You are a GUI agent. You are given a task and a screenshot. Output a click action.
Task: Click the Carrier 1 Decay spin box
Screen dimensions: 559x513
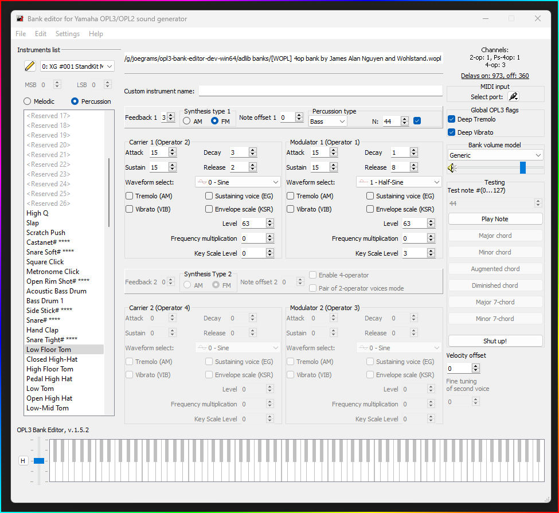click(x=243, y=152)
